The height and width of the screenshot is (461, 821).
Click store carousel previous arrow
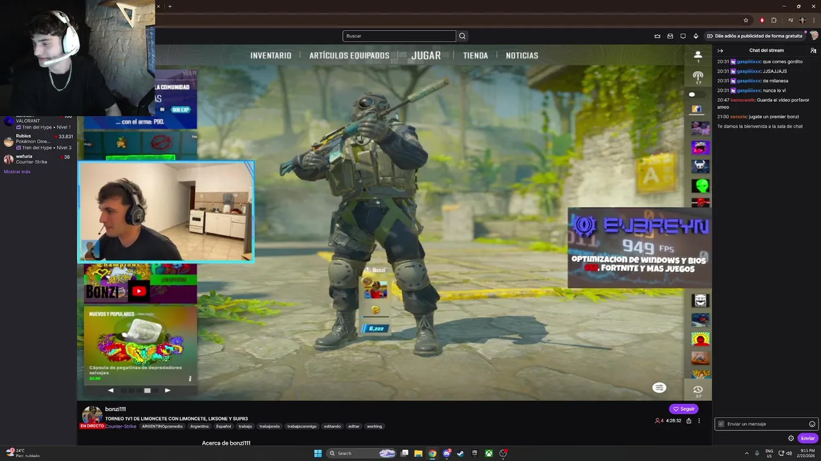click(110, 390)
